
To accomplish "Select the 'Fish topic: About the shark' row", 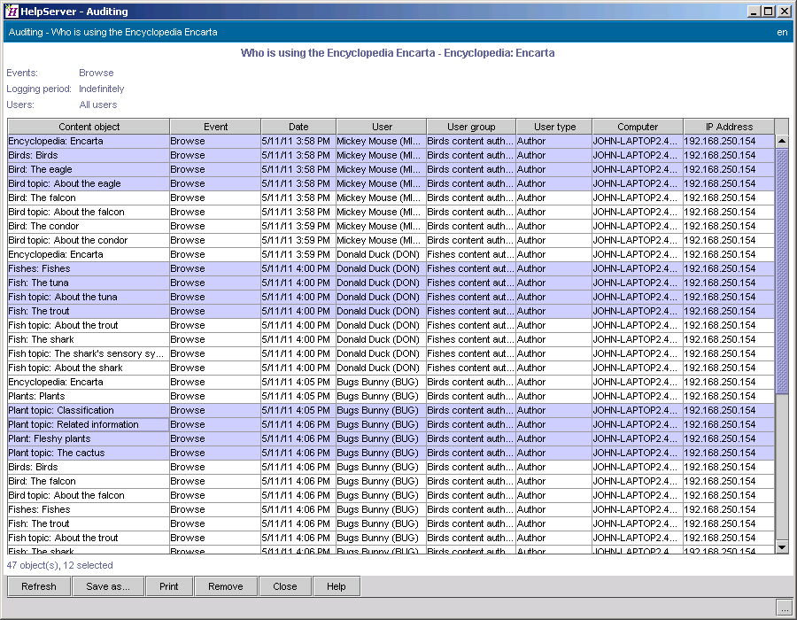I will click(x=89, y=368).
